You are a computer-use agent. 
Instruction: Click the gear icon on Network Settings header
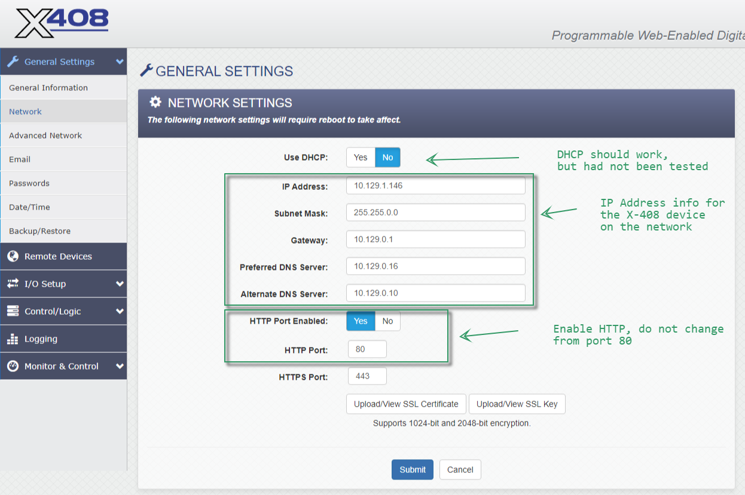click(x=155, y=102)
